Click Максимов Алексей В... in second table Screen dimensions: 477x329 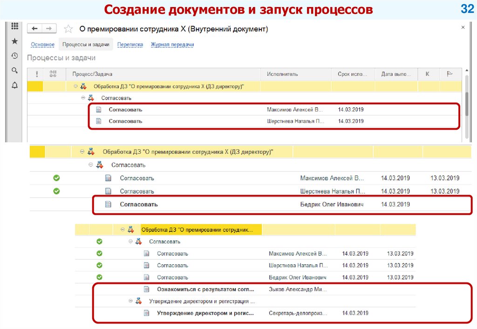pos(332,178)
